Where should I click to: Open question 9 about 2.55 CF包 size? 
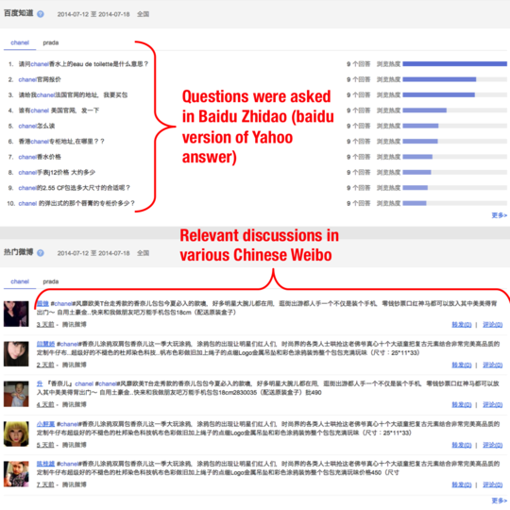pos(75,188)
